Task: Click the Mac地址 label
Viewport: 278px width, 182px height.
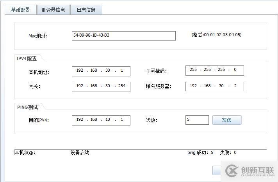Action: [x=38, y=36]
